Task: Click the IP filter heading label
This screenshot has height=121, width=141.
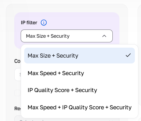Action: (29, 23)
